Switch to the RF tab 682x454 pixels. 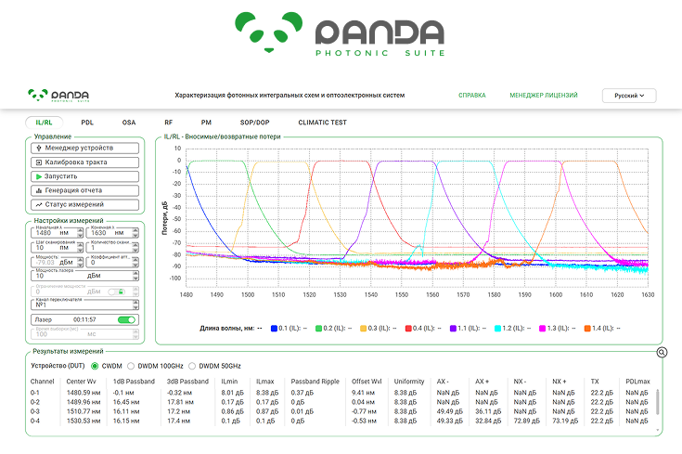(168, 123)
